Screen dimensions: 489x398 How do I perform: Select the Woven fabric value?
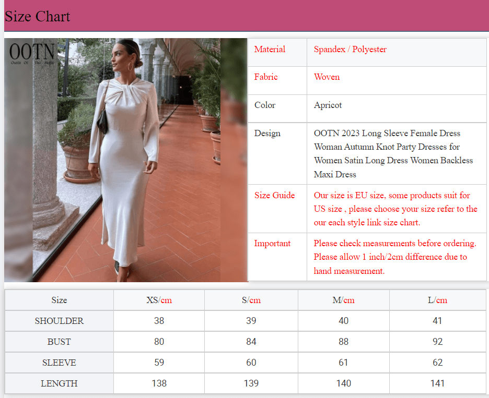click(x=327, y=77)
